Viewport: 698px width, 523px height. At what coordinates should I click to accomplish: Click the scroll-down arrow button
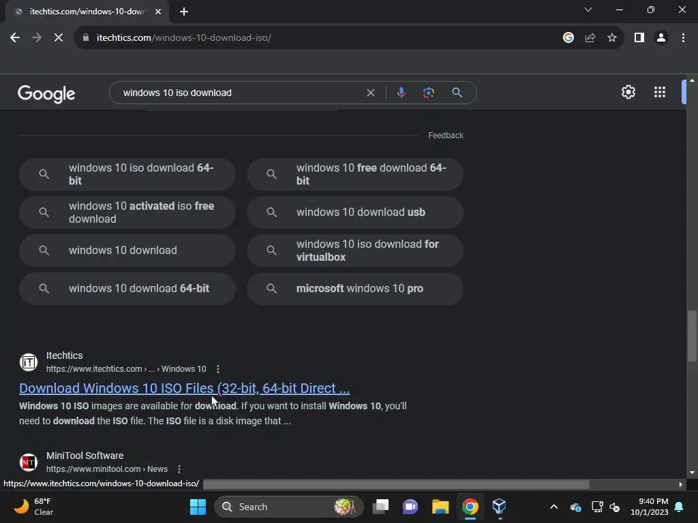click(x=692, y=473)
